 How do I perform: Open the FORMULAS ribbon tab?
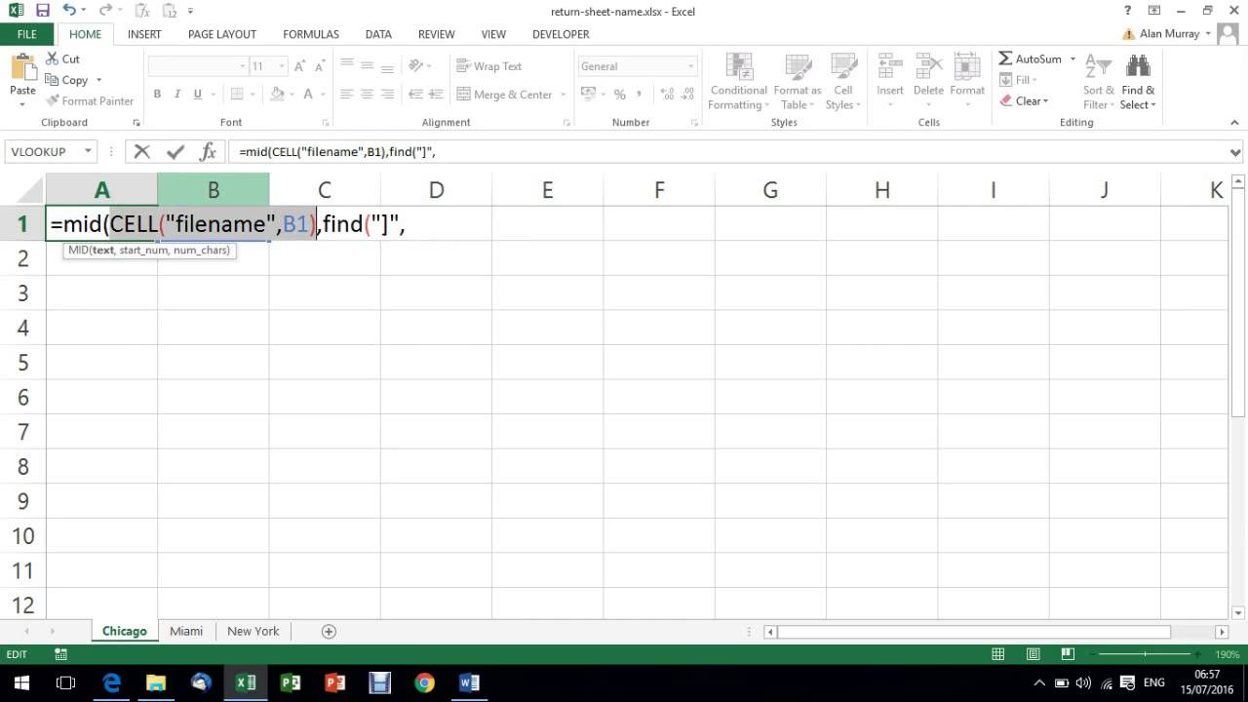(311, 34)
